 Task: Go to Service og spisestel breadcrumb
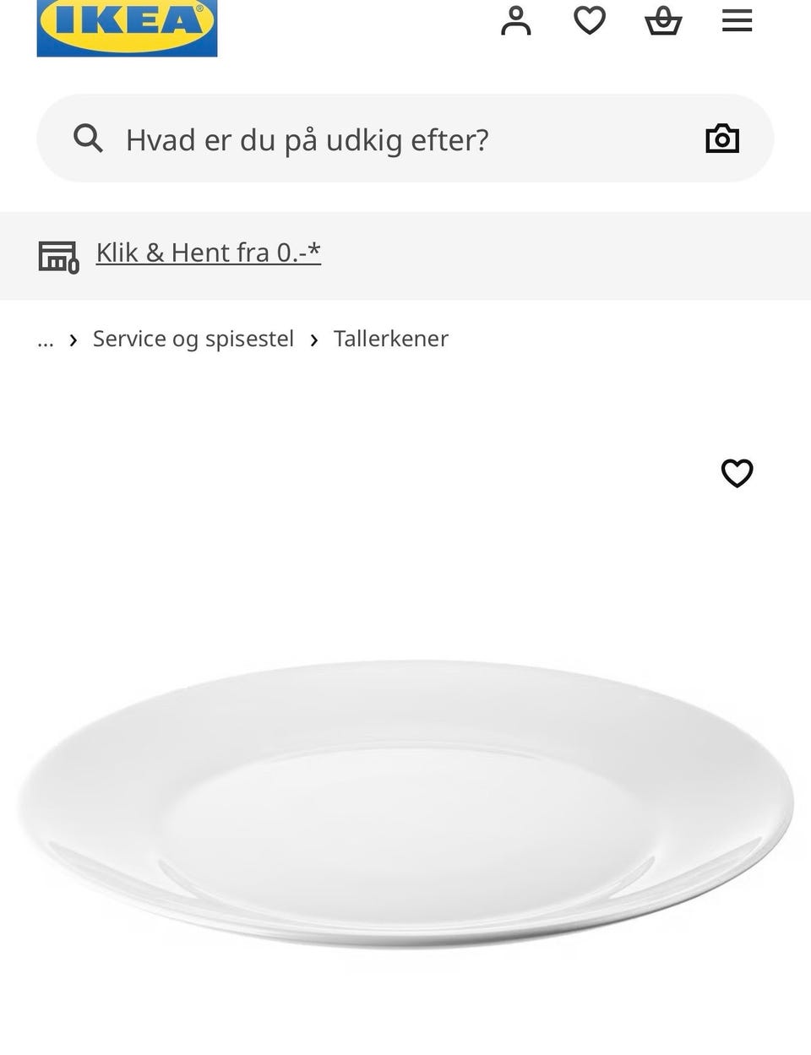(x=193, y=339)
